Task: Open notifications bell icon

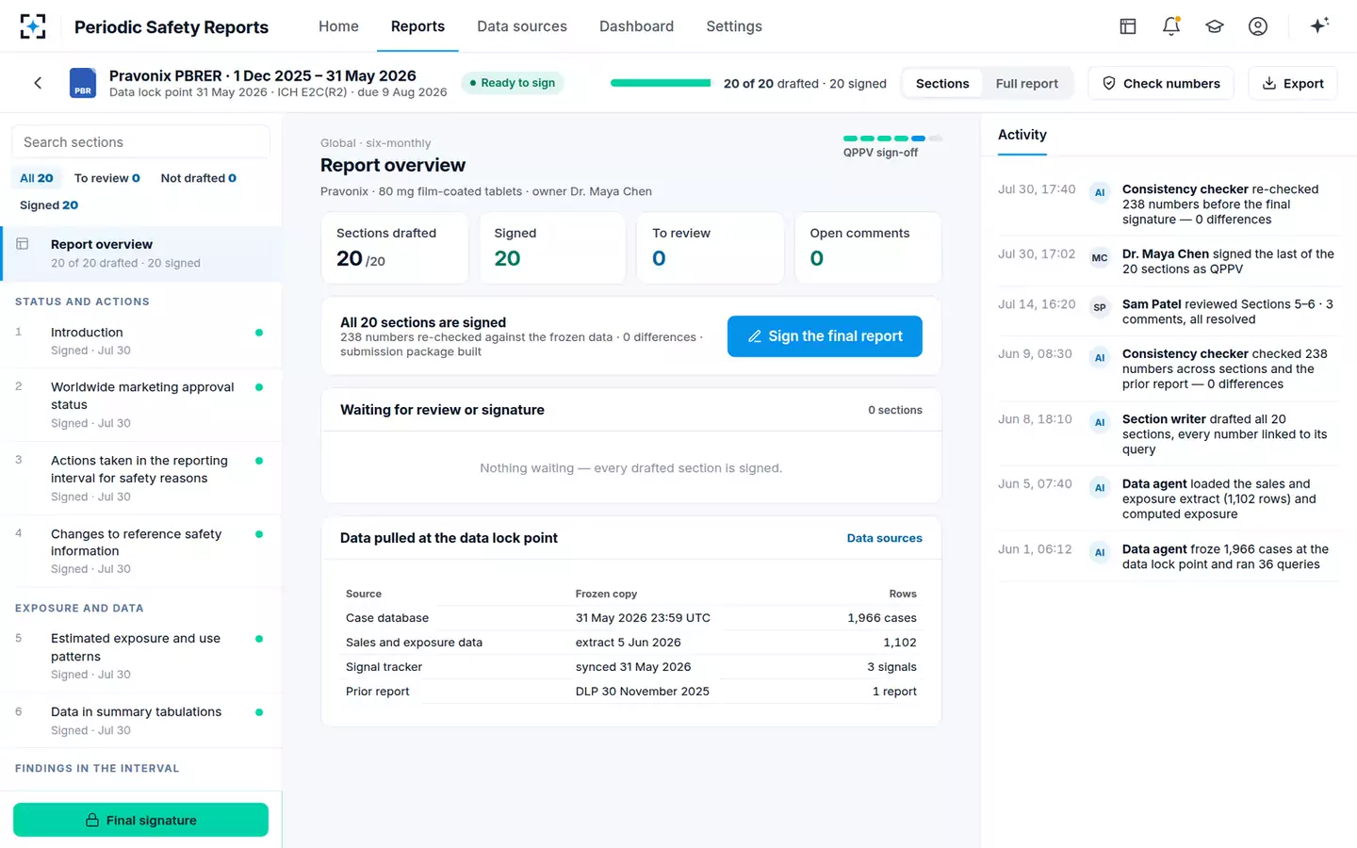Action: point(1171,26)
